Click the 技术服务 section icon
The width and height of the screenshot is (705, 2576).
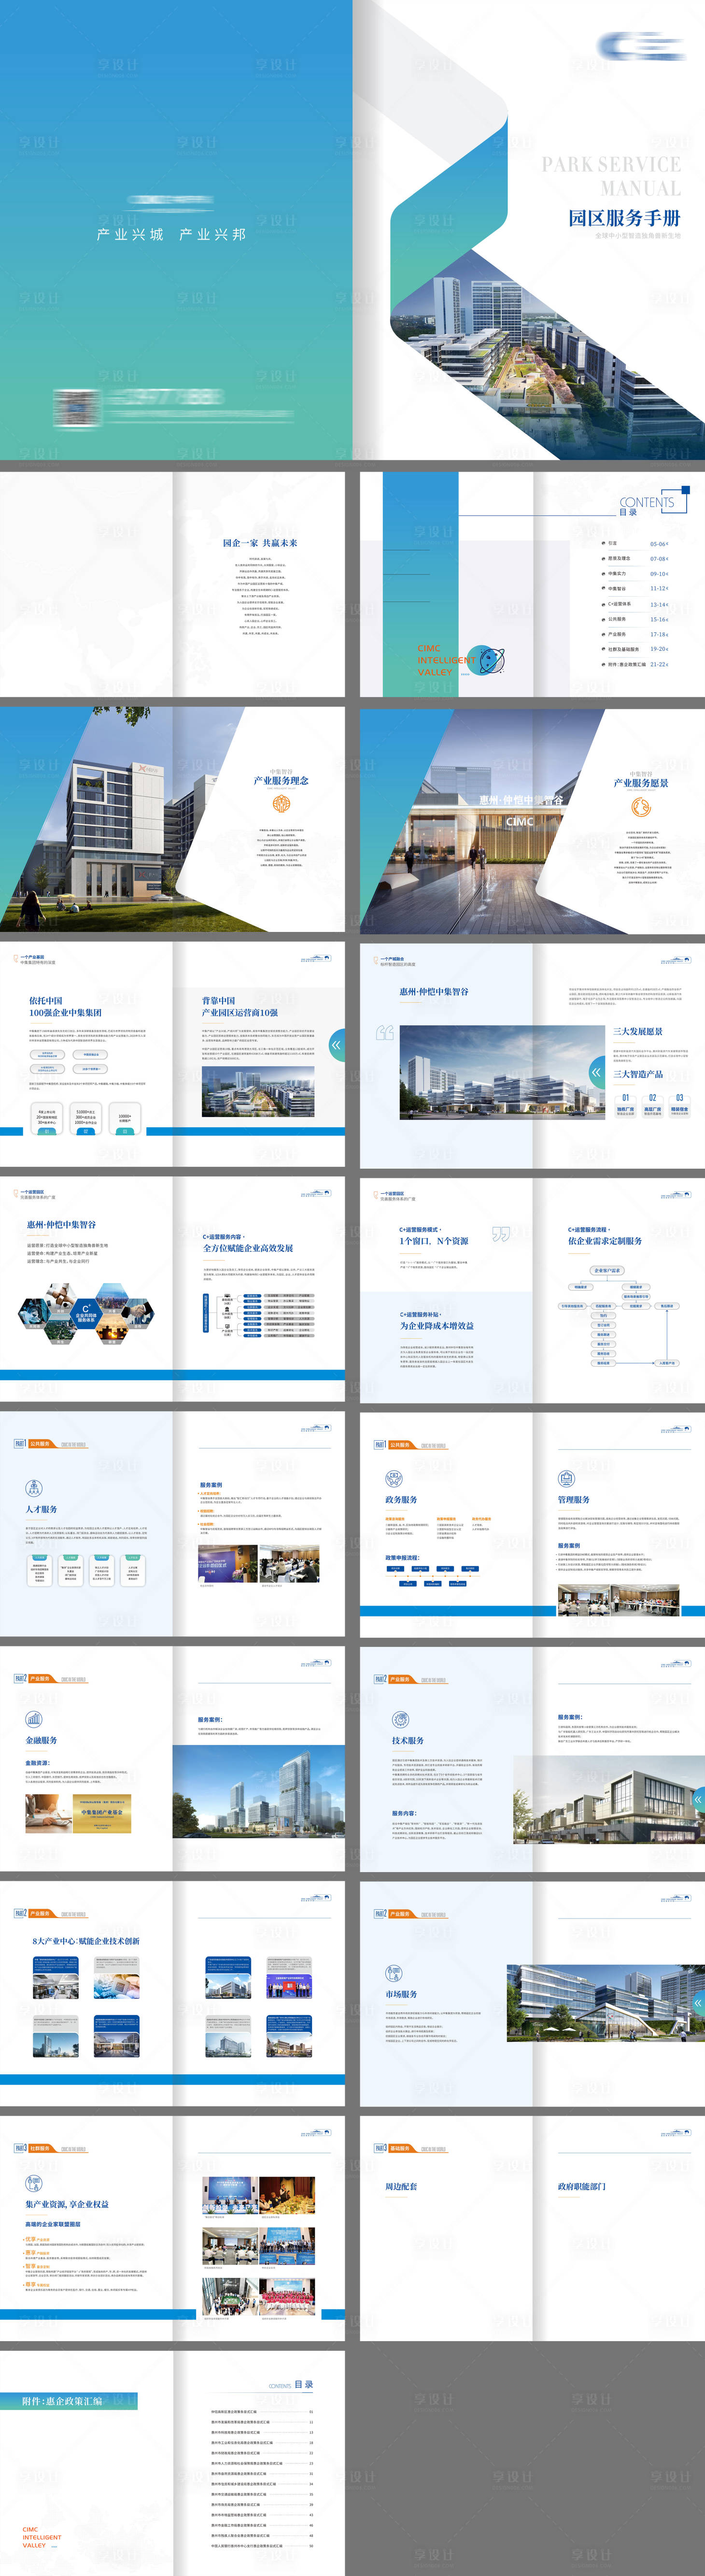(401, 1719)
